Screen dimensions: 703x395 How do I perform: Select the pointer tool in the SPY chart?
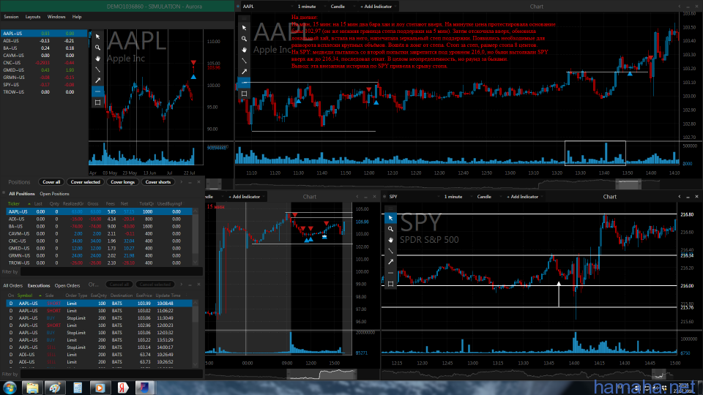[x=390, y=218]
